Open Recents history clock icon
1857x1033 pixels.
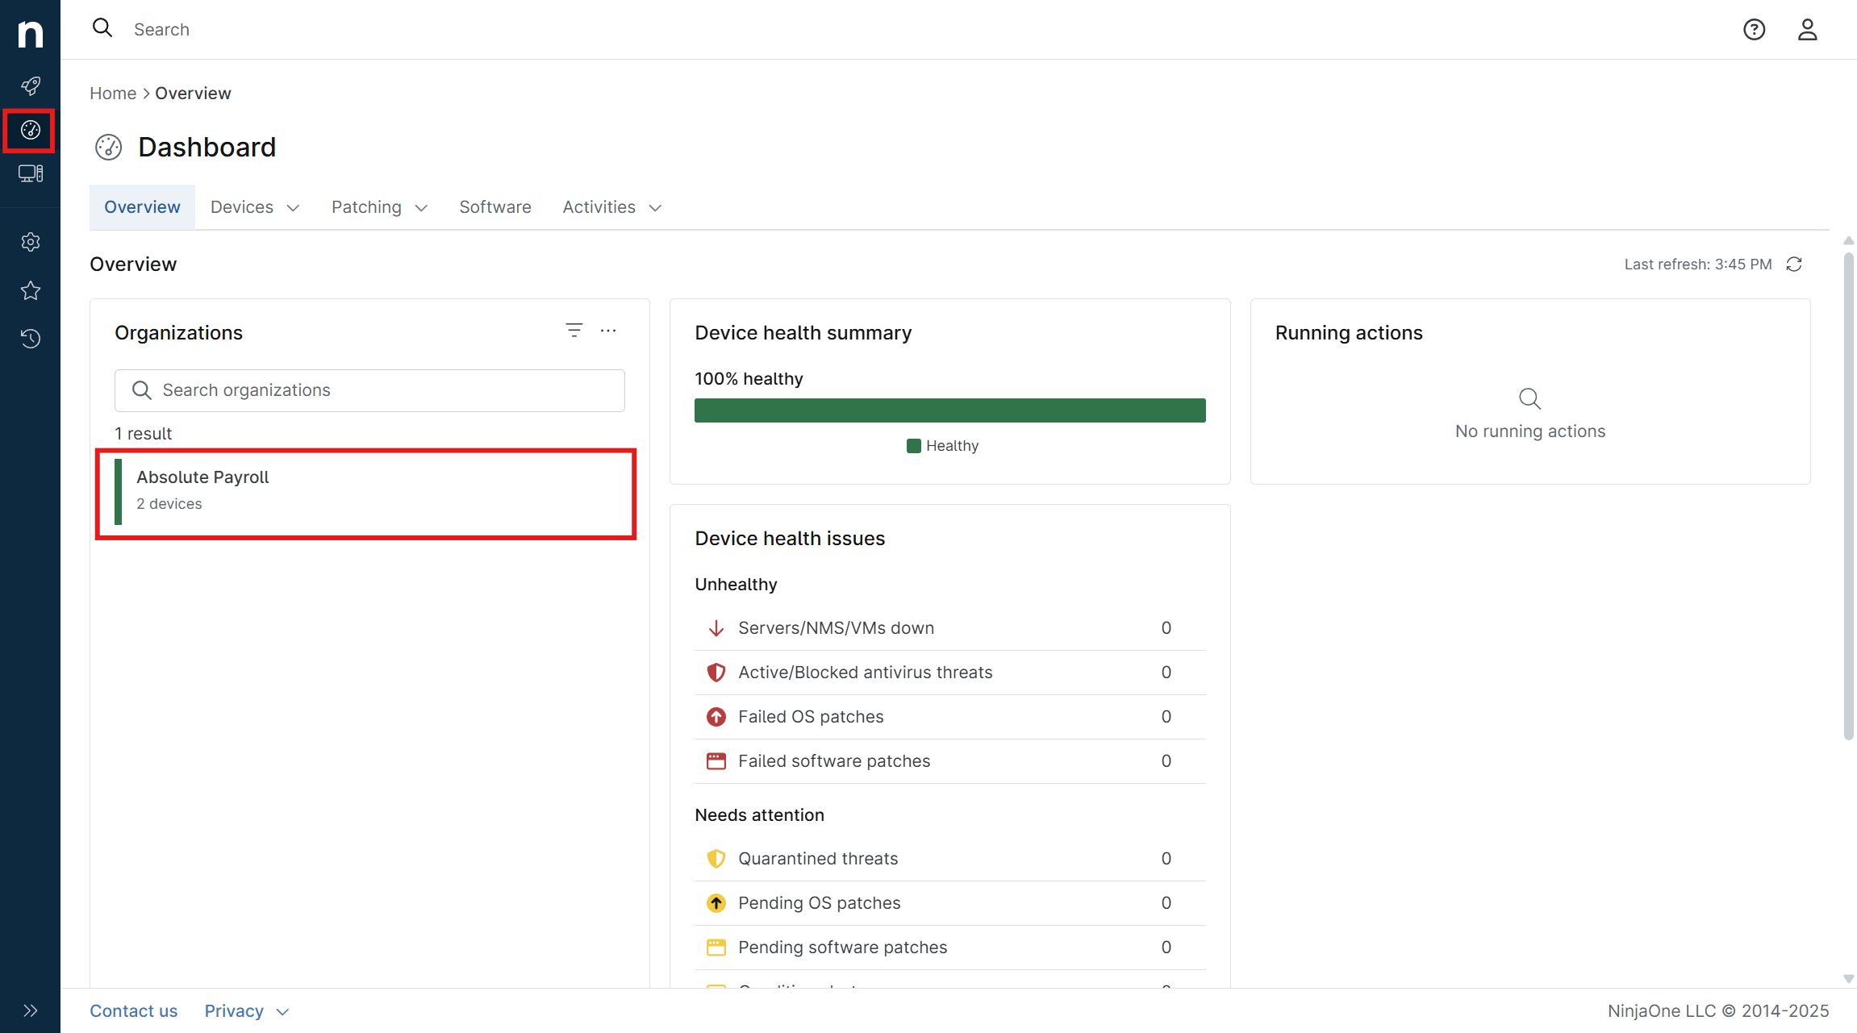click(x=31, y=339)
